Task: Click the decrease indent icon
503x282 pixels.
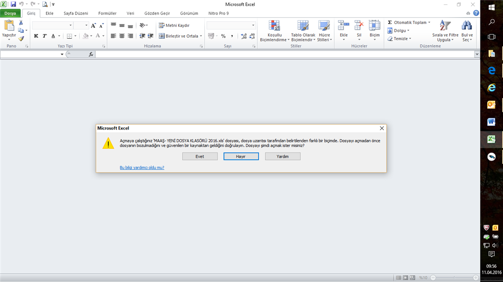Action: click(x=142, y=36)
